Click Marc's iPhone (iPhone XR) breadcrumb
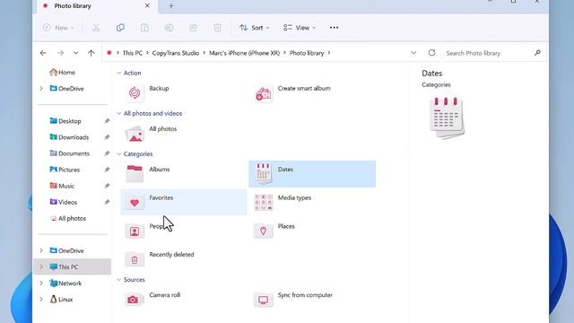The width and height of the screenshot is (574, 323). [x=245, y=53]
